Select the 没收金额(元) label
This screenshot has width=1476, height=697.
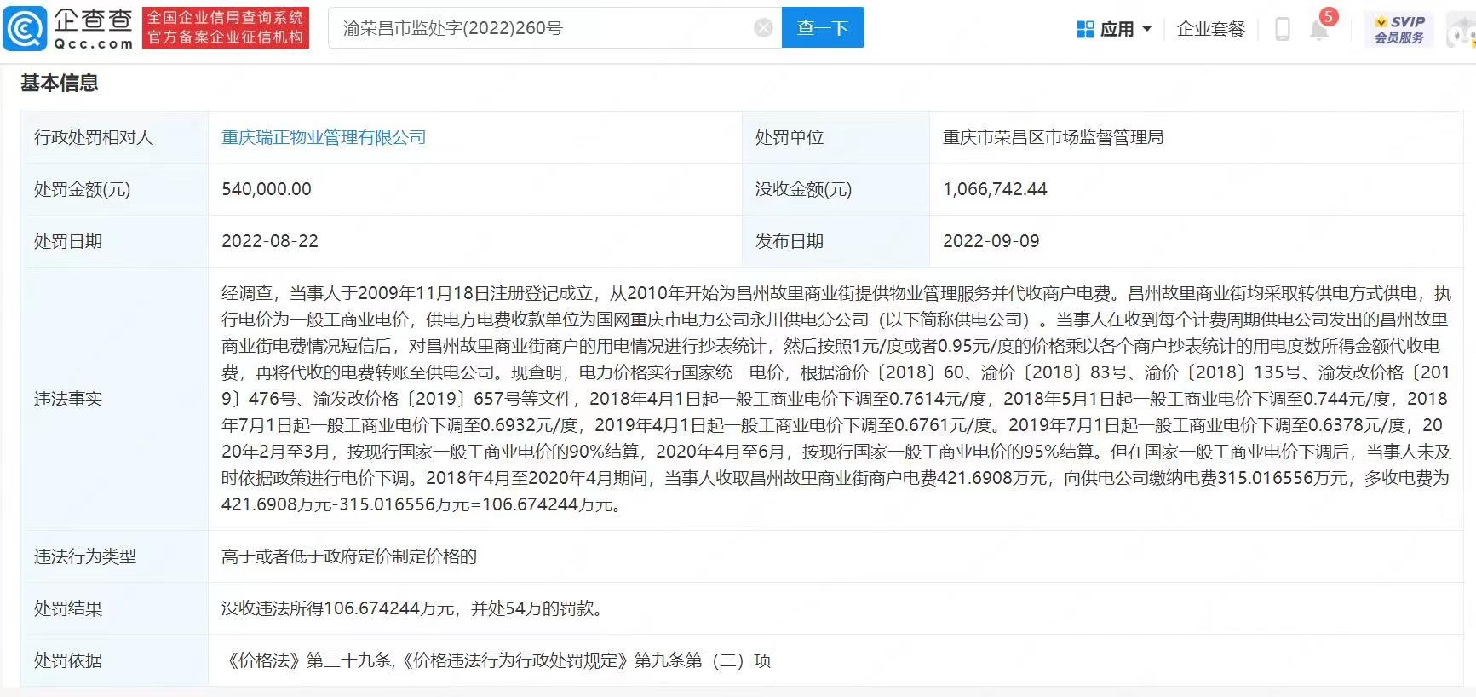pos(803,189)
